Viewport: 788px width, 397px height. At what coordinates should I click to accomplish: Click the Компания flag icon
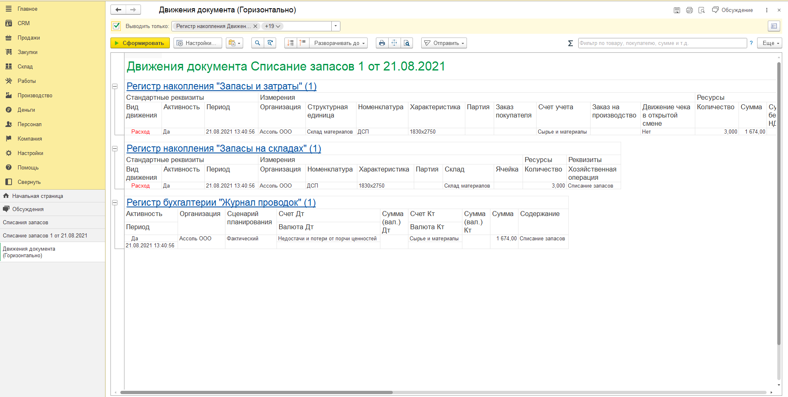coord(9,139)
